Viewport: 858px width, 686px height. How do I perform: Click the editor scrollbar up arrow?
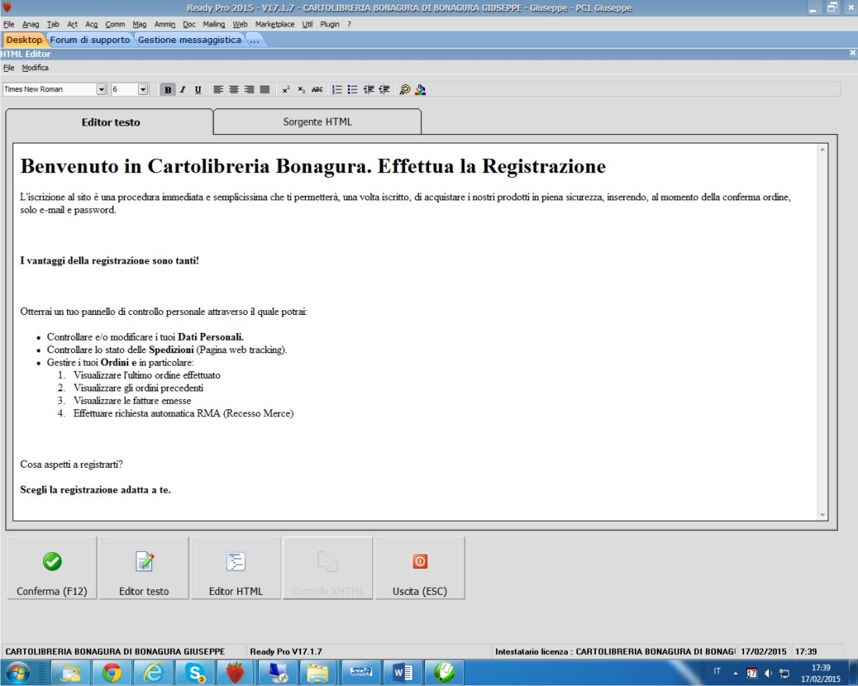822,150
